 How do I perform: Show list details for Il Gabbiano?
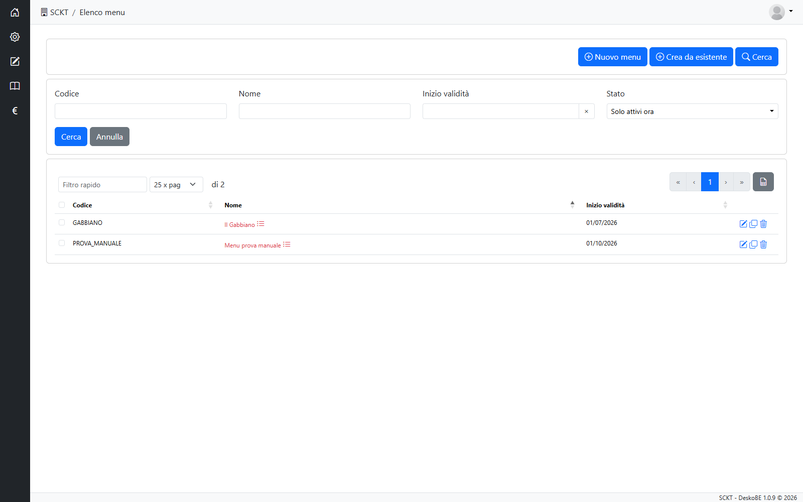260,224
